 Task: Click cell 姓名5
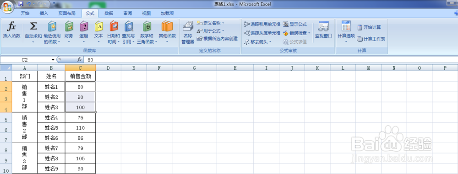51,128
